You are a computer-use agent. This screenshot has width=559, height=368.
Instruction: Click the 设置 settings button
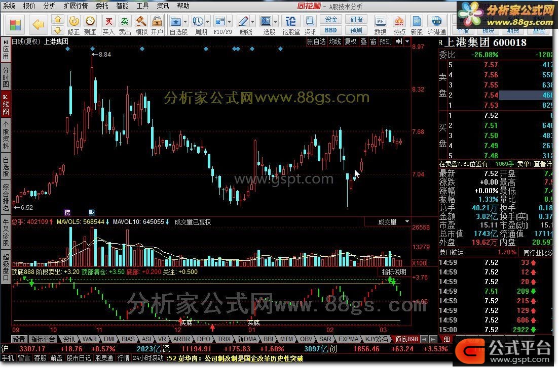[x=19, y=339]
